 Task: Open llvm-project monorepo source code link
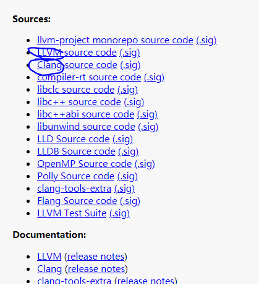pyautogui.click(x=115, y=40)
